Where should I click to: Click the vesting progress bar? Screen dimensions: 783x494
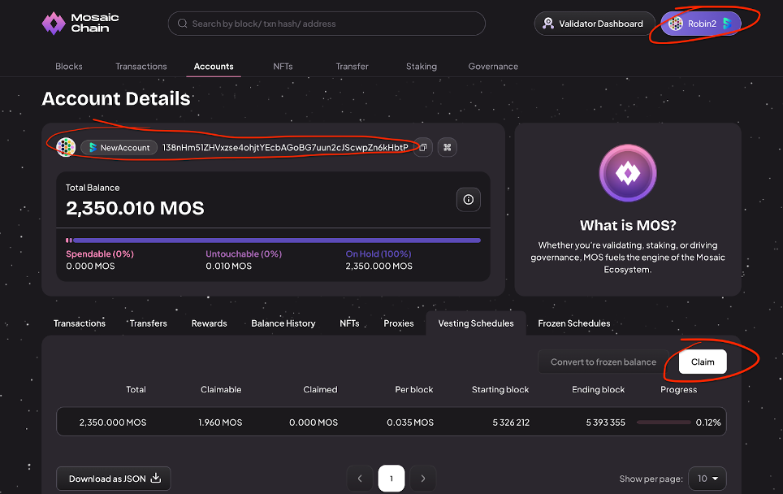click(662, 422)
